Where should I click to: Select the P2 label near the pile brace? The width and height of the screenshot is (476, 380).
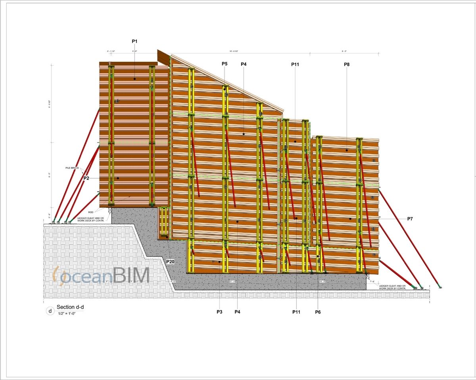click(x=86, y=179)
